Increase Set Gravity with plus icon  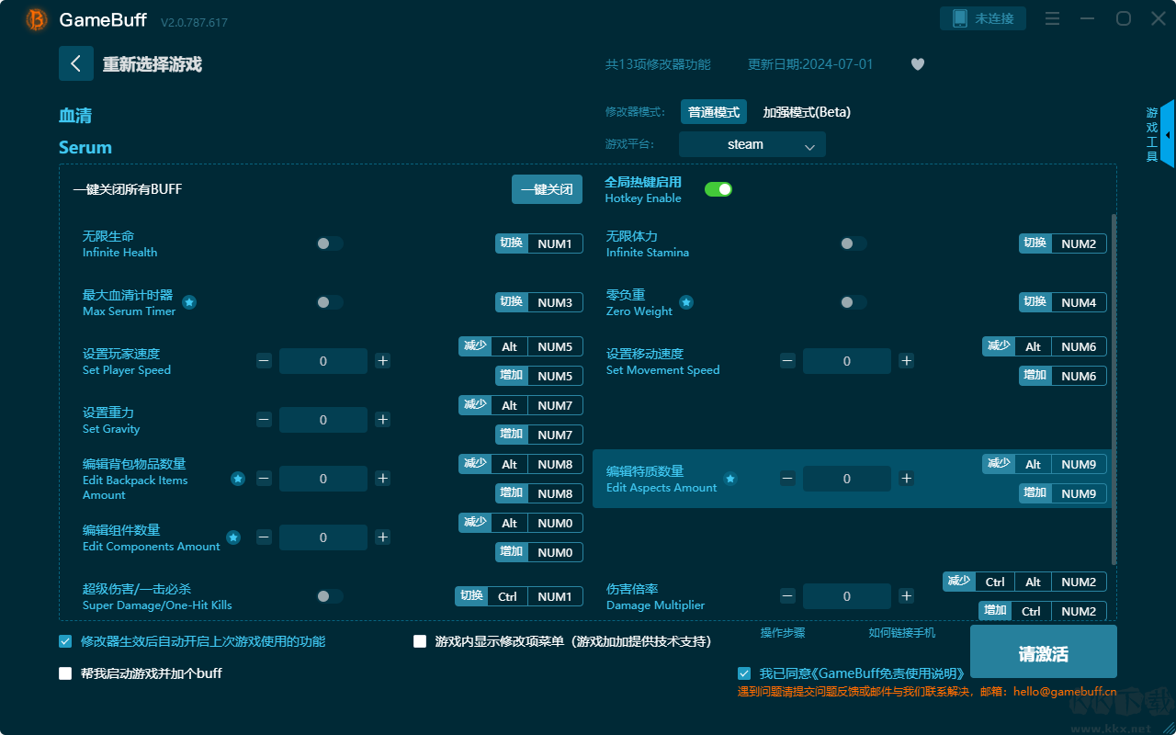(383, 420)
